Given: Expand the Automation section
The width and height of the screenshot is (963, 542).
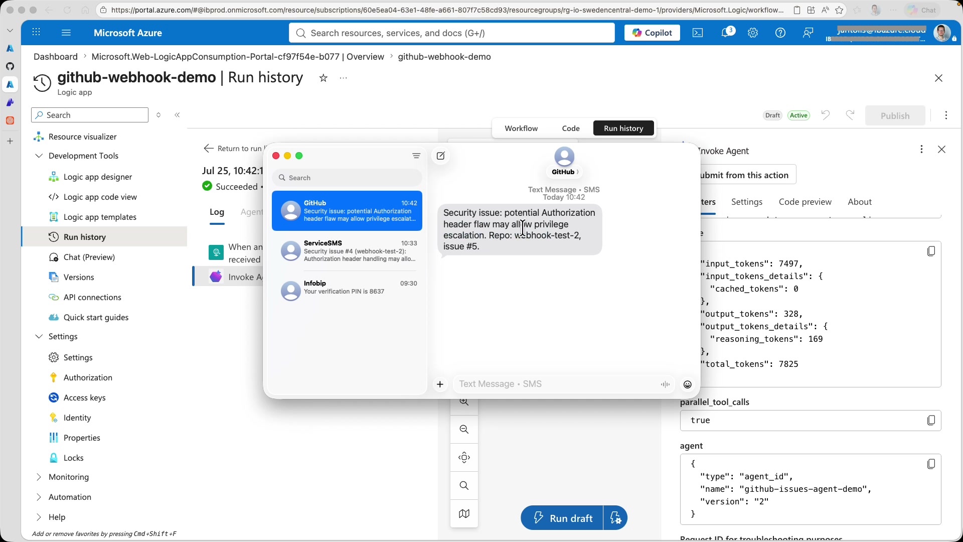Looking at the screenshot, I should tap(39, 497).
